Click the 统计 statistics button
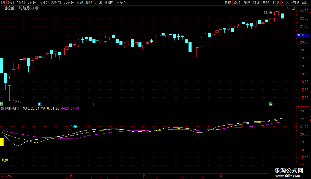Viewport: 311px width, 179px height. 256,2
